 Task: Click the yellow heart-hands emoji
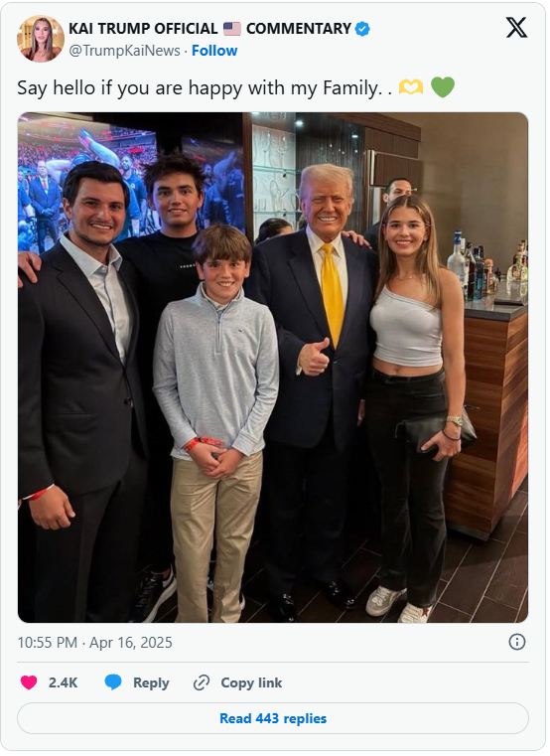411,87
